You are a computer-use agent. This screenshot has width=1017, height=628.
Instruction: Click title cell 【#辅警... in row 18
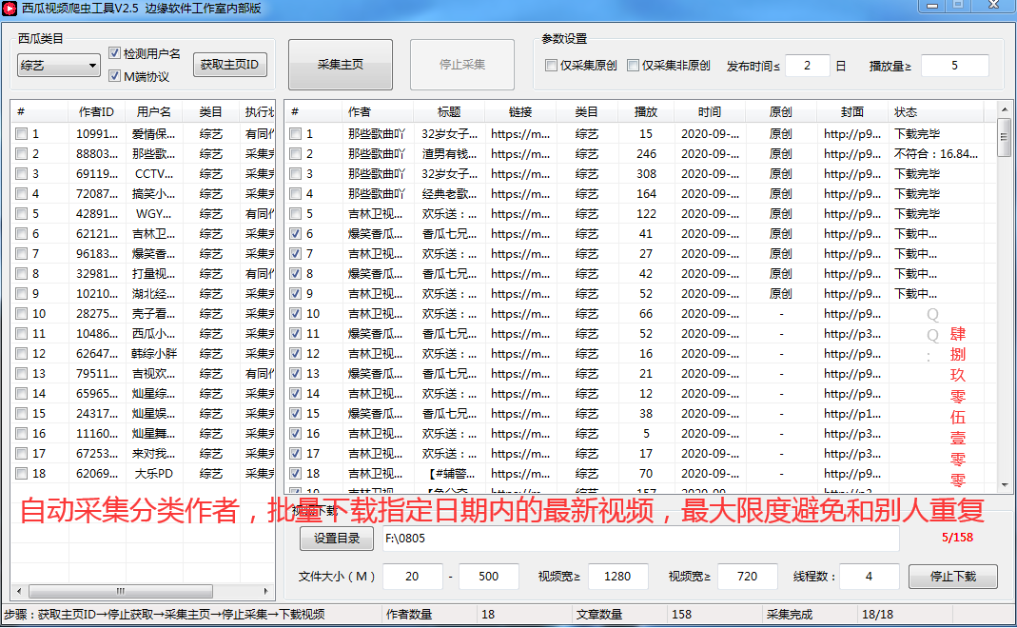coord(449,474)
